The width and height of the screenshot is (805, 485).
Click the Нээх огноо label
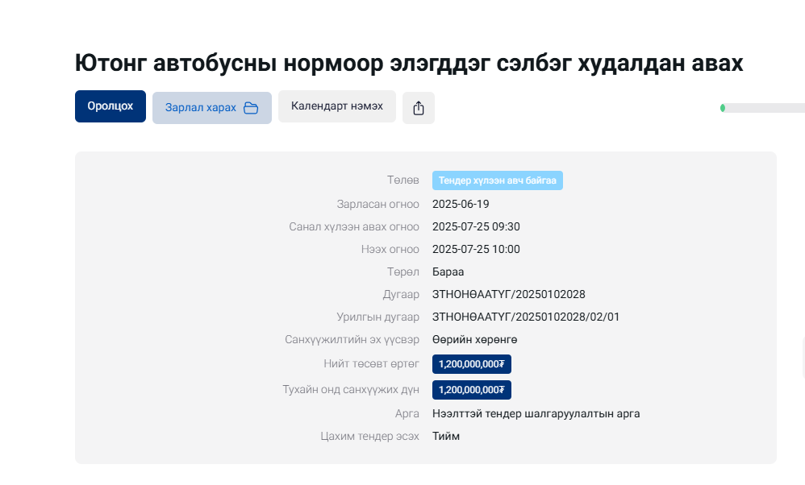(x=390, y=249)
